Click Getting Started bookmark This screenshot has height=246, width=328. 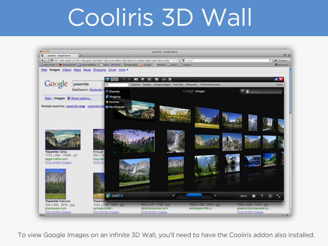point(67,65)
